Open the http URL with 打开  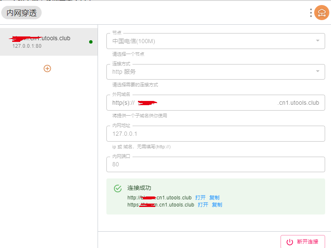click(200, 197)
